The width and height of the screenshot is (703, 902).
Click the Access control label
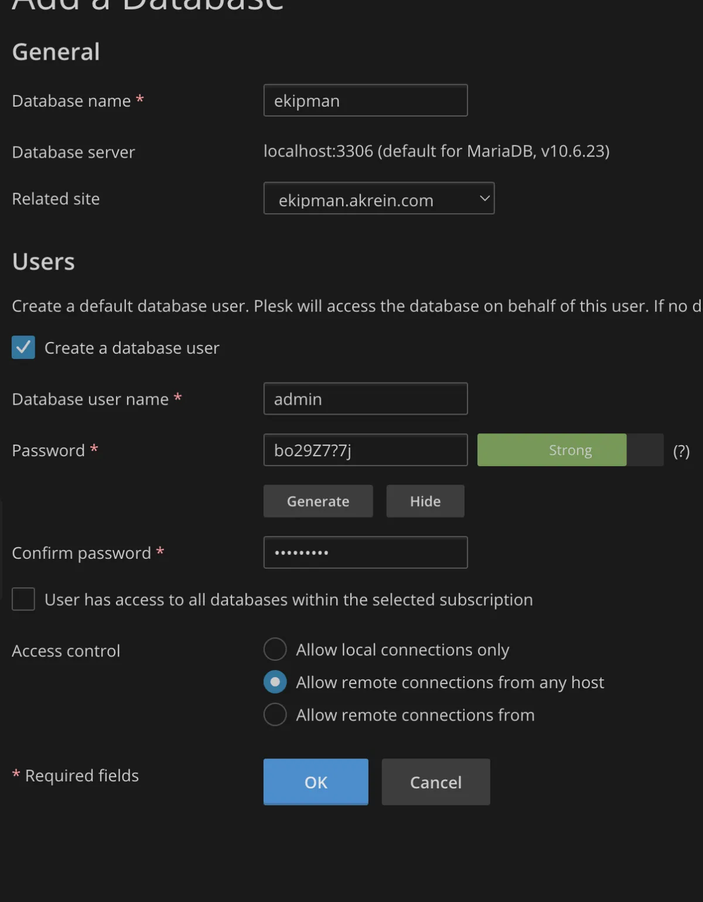pyautogui.click(x=66, y=651)
